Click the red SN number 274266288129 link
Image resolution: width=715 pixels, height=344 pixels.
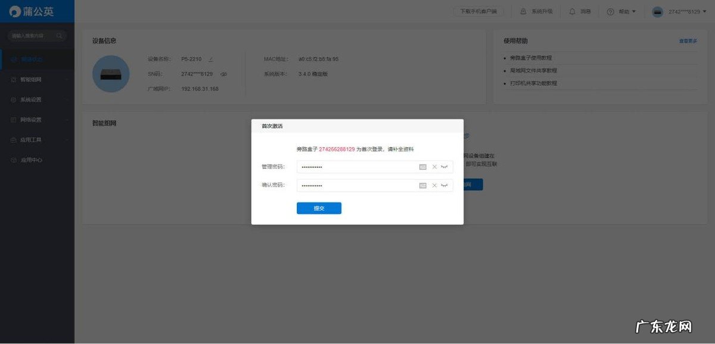click(338, 149)
